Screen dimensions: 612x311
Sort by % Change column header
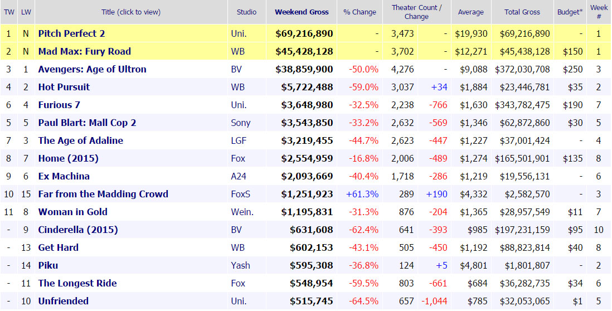pyautogui.click(x=360, y=12)
